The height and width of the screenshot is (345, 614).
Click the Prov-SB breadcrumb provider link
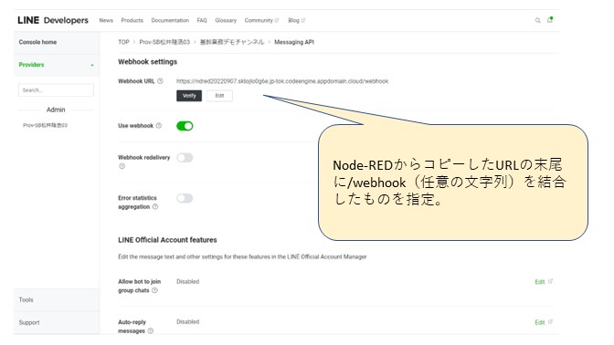164,42
